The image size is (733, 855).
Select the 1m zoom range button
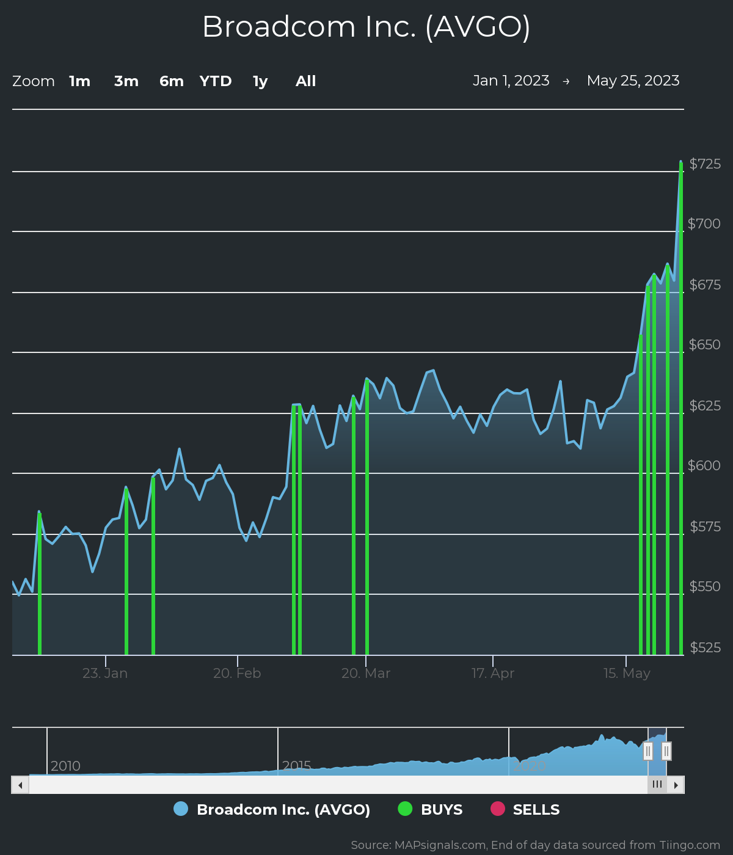pos(79,81)
